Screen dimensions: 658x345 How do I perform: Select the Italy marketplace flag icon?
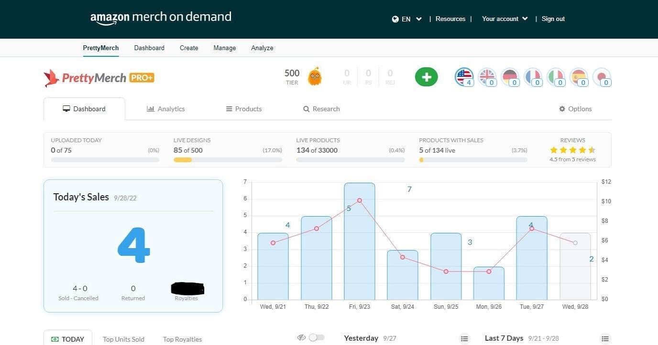[x=556, y=77]
